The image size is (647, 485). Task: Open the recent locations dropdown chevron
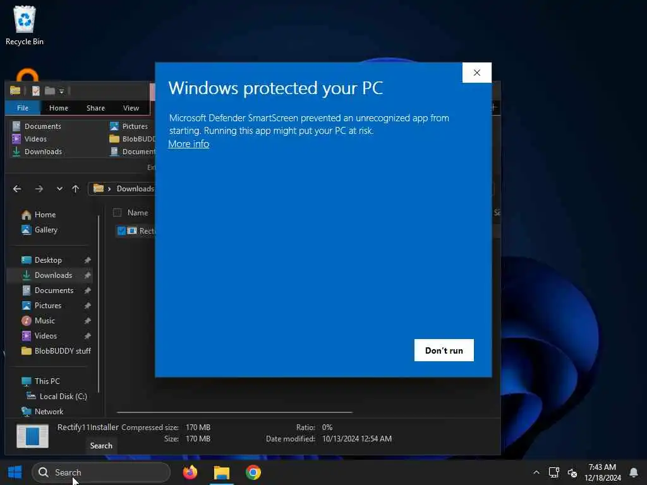pos(59,189)
